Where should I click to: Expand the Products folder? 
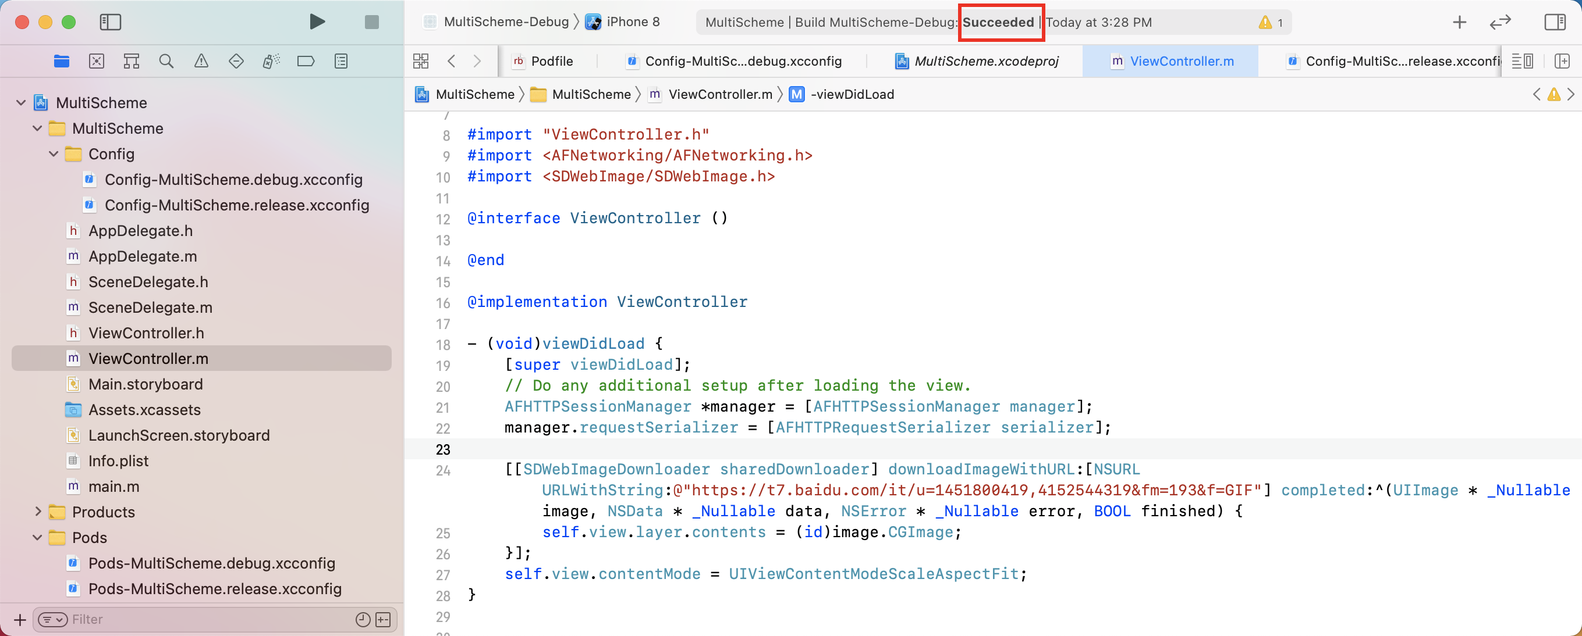(x=37, y=512)
